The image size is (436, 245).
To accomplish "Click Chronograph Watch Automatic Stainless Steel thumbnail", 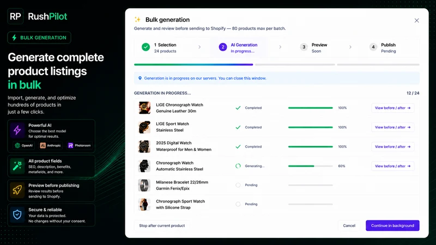I will coord(144,166).
